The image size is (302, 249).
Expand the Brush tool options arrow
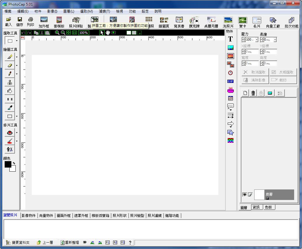[17, 57]
